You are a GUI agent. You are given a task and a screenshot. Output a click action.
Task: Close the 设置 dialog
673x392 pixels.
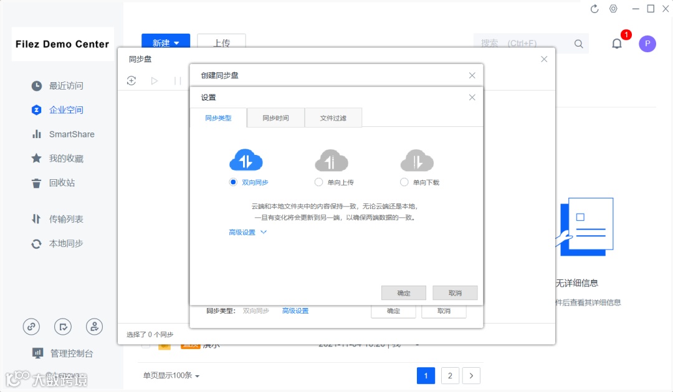click(x=472, y=97)
